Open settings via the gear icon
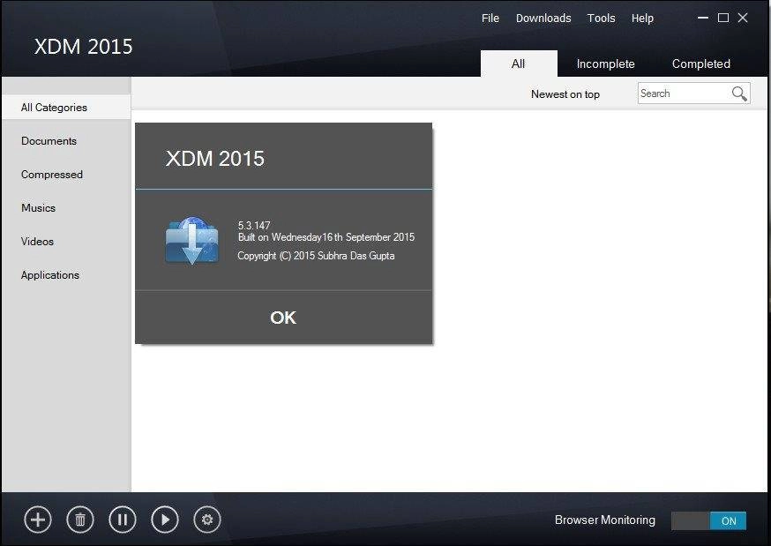This screenshot has height=546, width=771. coord(207,520)
